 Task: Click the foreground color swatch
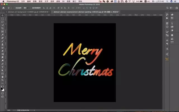click(x=2, y=88)
